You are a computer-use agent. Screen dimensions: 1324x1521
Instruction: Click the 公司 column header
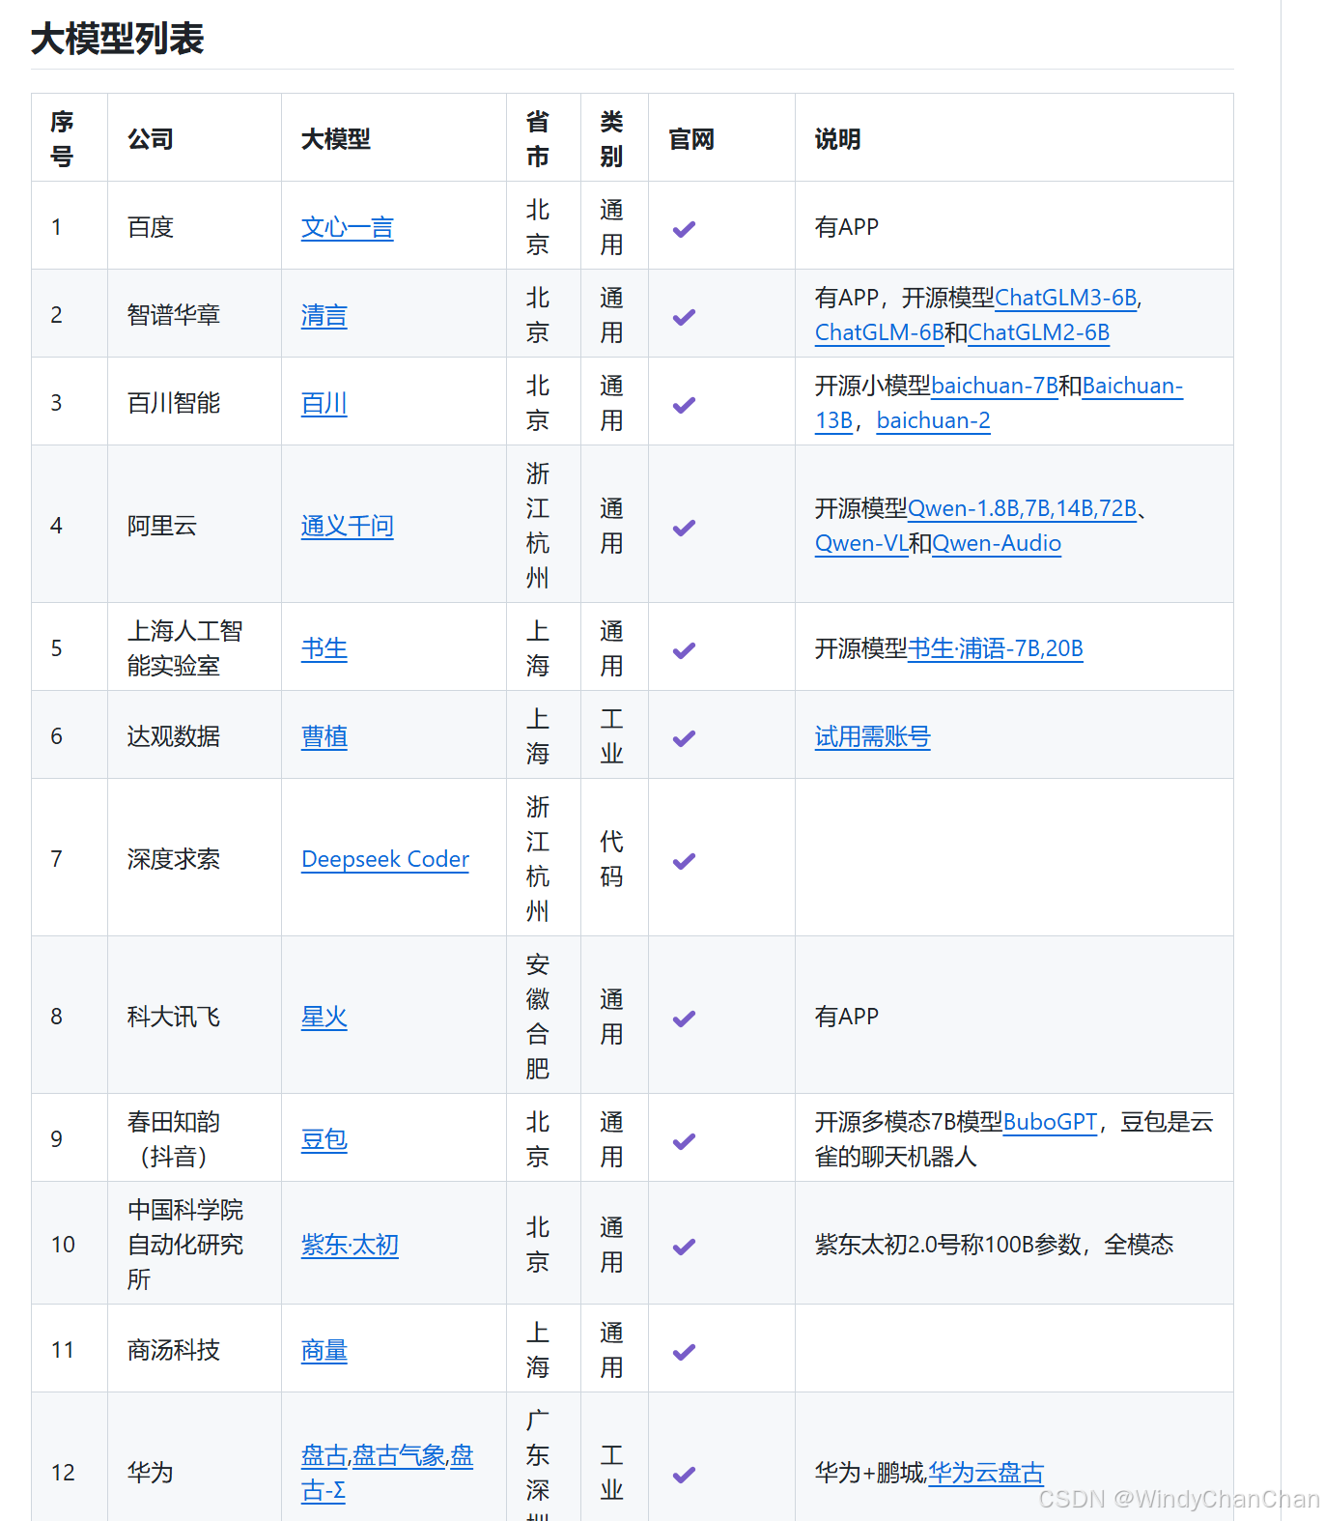click(151, 139)
